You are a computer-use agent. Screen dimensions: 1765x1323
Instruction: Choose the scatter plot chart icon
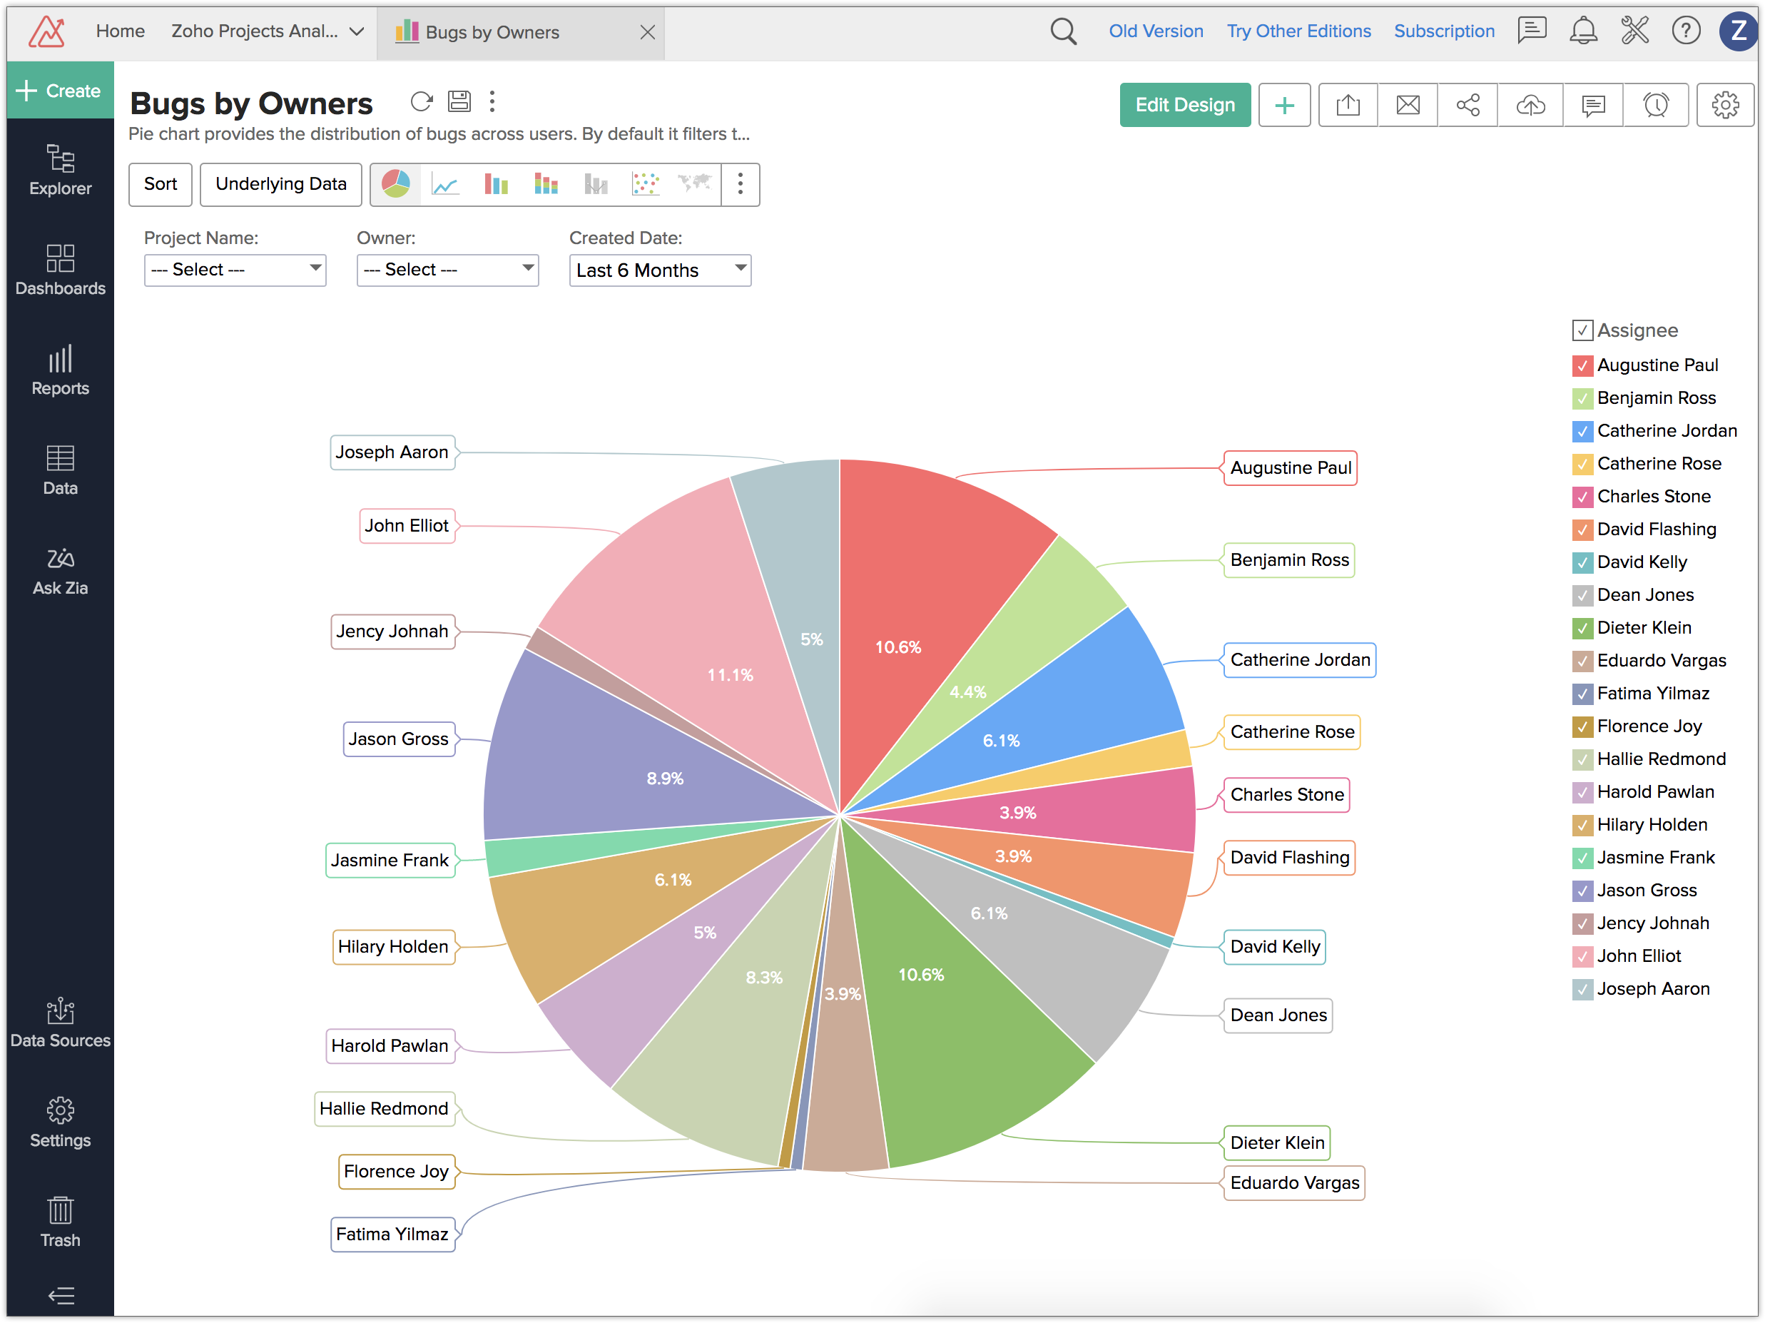[645, 184]
